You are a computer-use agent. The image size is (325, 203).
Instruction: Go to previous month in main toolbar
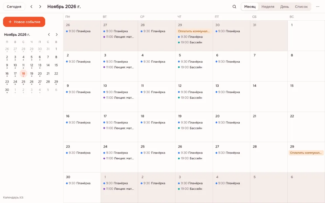click(x=31, y=7)
